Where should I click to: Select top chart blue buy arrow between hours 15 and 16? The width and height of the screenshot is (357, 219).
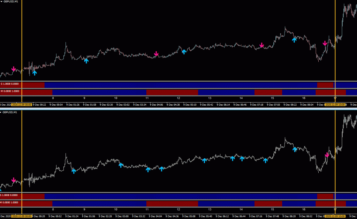(x=294, y=40)
